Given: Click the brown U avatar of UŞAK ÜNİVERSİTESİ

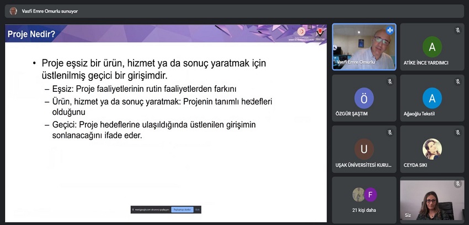Looking at the screenshot, I should pyautogui.click(x=364, y=149).
